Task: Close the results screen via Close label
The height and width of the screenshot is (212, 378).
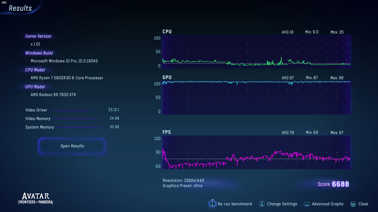Action: click(x=363, y=204)
